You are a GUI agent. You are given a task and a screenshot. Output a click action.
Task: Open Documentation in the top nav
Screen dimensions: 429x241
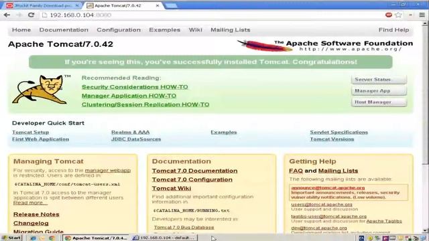(64, 29)
